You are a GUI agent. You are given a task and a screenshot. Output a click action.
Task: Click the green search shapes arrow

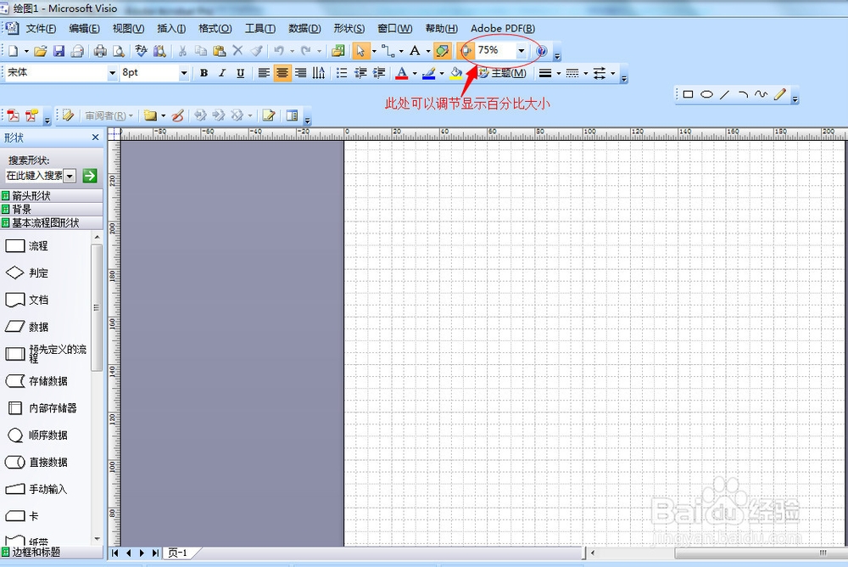click(90, 176)
